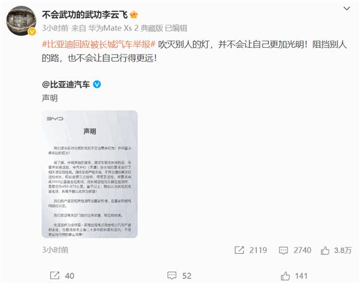The image size is (360, 284).
Task: Click the 3小时前 timestamp under the username
Action: point(55,28)
